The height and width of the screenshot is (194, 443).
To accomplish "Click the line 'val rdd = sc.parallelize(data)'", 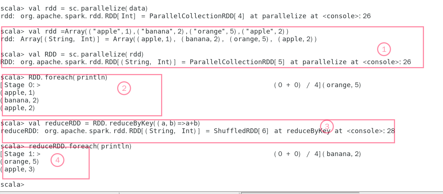I will pos(74,8).
